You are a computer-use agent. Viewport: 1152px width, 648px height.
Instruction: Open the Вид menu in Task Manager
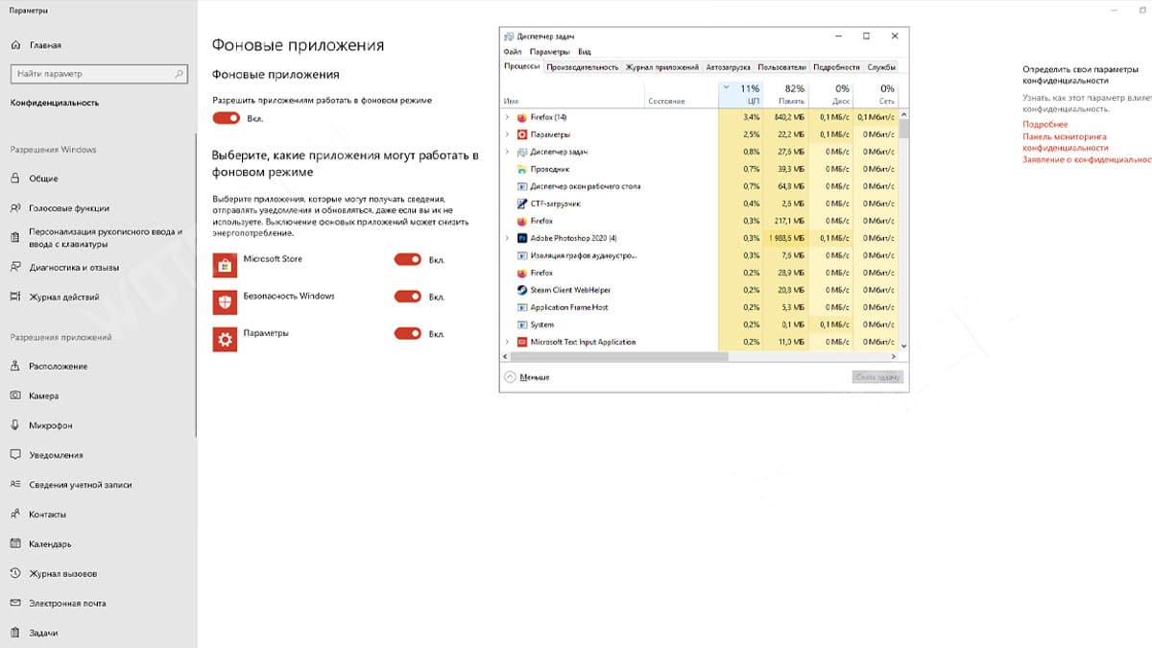click(585, 52)
